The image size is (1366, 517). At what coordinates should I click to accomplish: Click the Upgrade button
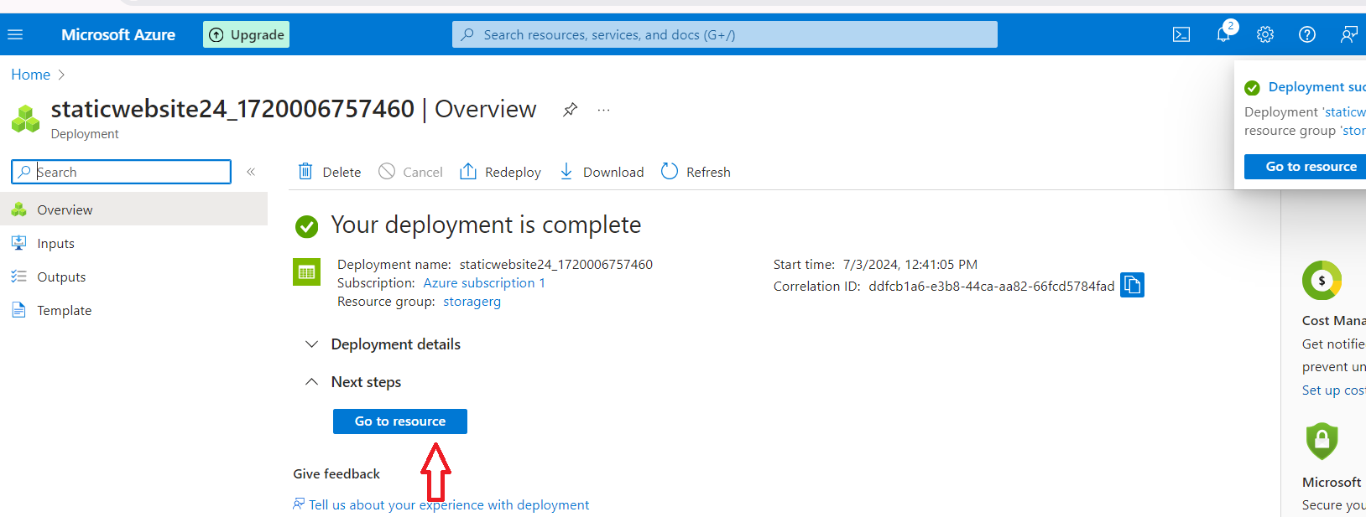(x=246, y=34)
